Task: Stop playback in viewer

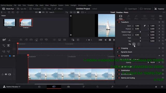Action: click(110, 40)
